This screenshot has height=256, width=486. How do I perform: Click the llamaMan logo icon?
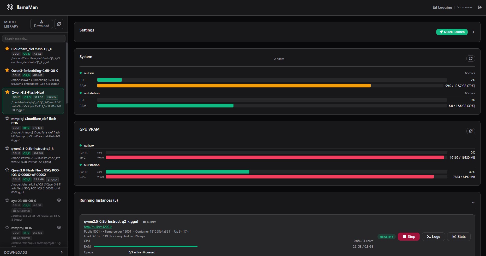(10, 7)
